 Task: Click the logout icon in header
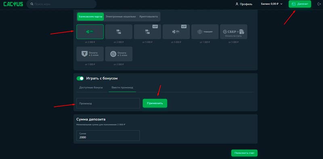click(319, 4)
